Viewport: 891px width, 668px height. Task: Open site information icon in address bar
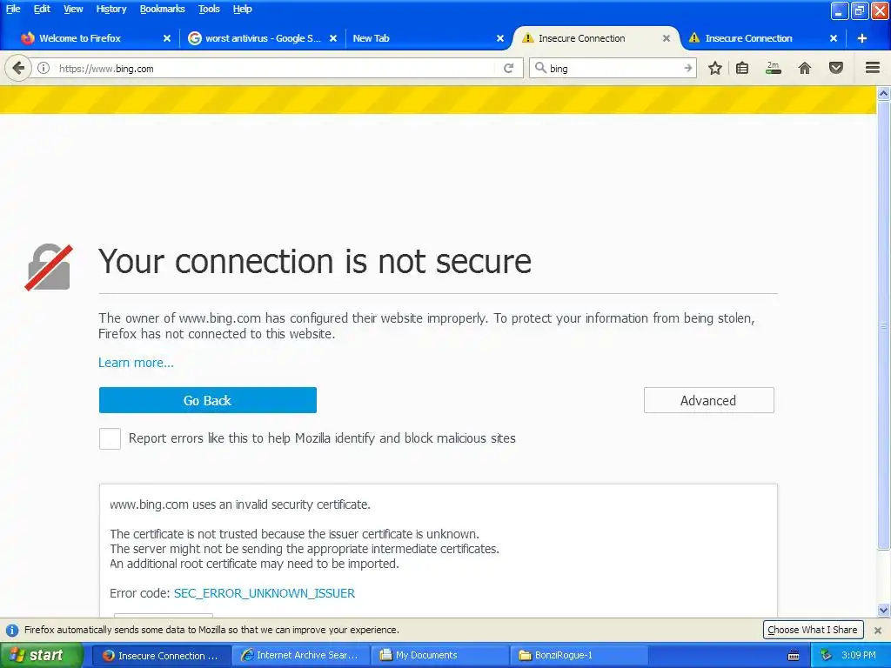coord(44,68)
